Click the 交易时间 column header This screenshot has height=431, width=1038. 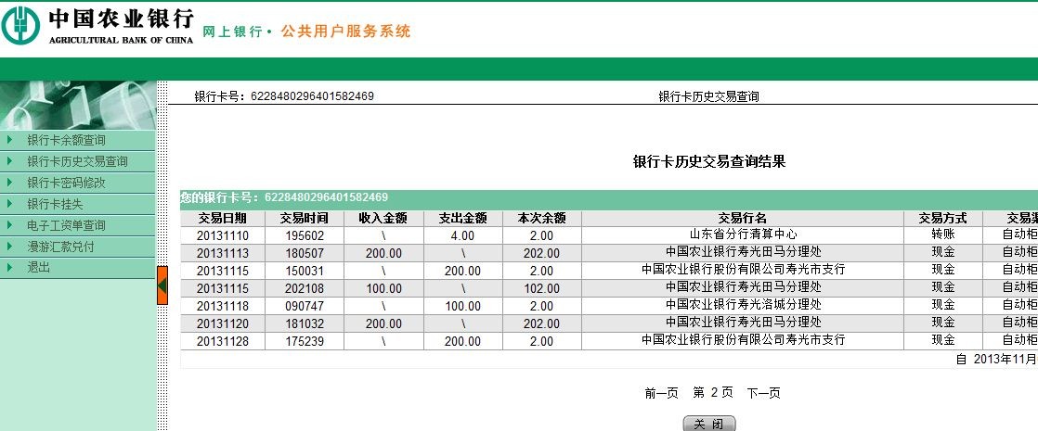[304, 218]
